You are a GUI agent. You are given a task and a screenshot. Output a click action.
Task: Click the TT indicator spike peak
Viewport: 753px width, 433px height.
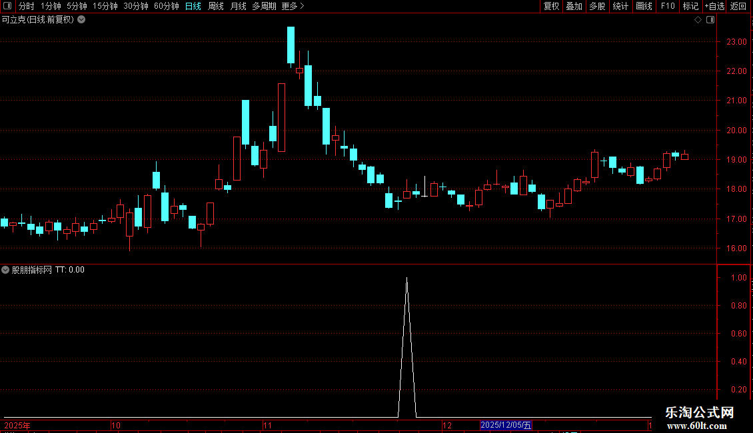[406, 278]
